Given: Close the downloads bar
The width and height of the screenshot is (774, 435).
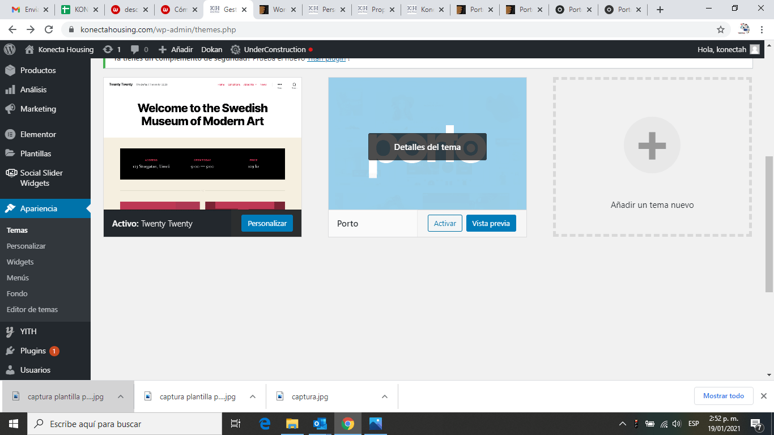Looking at the screenshot, I should (x=763, y=396).
